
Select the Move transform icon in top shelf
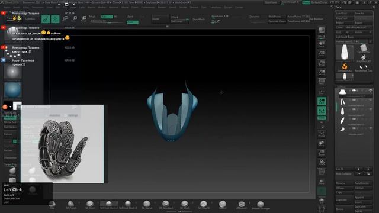65,19
